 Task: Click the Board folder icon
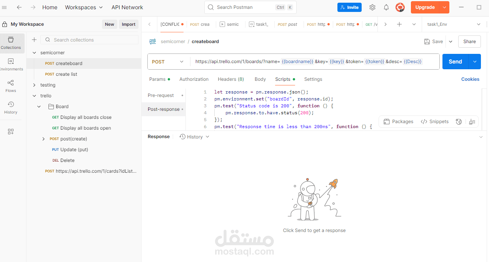(x=52, y=107)
